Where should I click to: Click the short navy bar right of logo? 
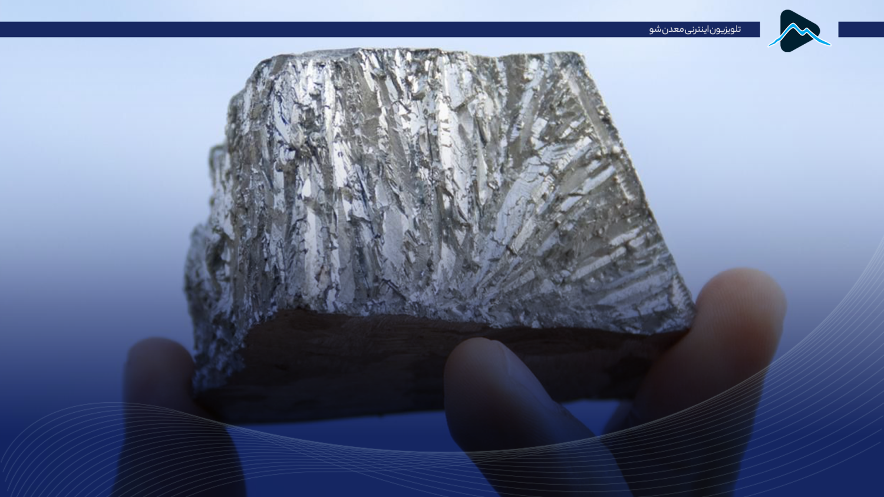pyautogui.click(x=860, y=29)
